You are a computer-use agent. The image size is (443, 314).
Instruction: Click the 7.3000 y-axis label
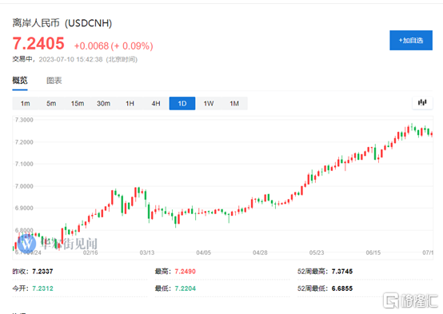click(x=24, y=120)
